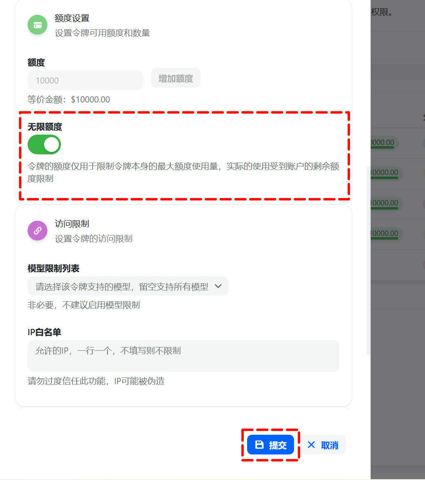Cancel editing using the 取消 label
425x480 pixels.
(x=330, y=445)
